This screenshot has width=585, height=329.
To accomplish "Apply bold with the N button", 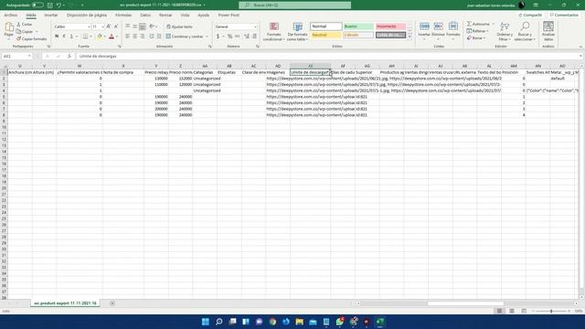I will click(x=57, y=37).
